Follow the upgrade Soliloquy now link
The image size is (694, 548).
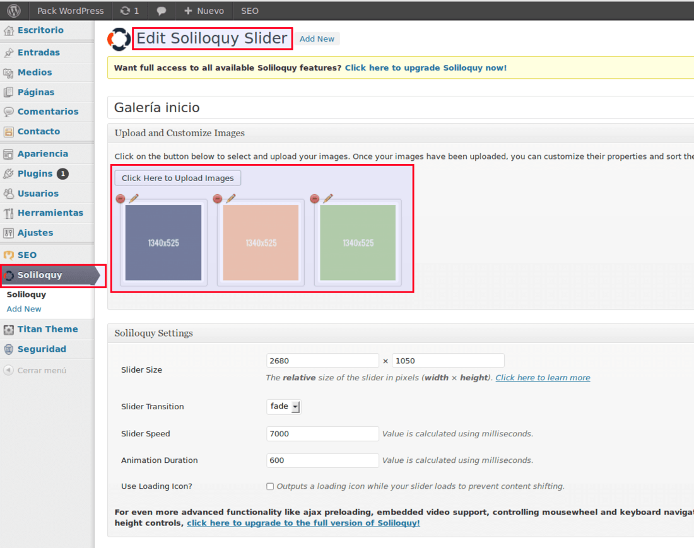click(x=426, y=68)
